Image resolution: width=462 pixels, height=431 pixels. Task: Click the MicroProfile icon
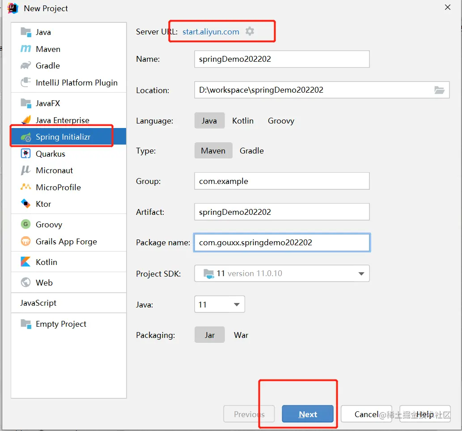pos(26,187)
